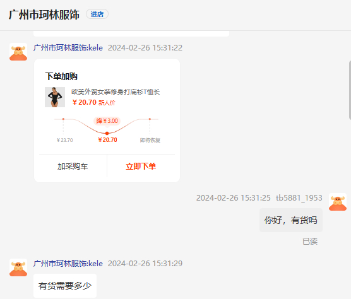Image resolution: width=351 pixels, height=299 pixels.
Task: Add item with 加采购车 button
Action: [73, 166]
